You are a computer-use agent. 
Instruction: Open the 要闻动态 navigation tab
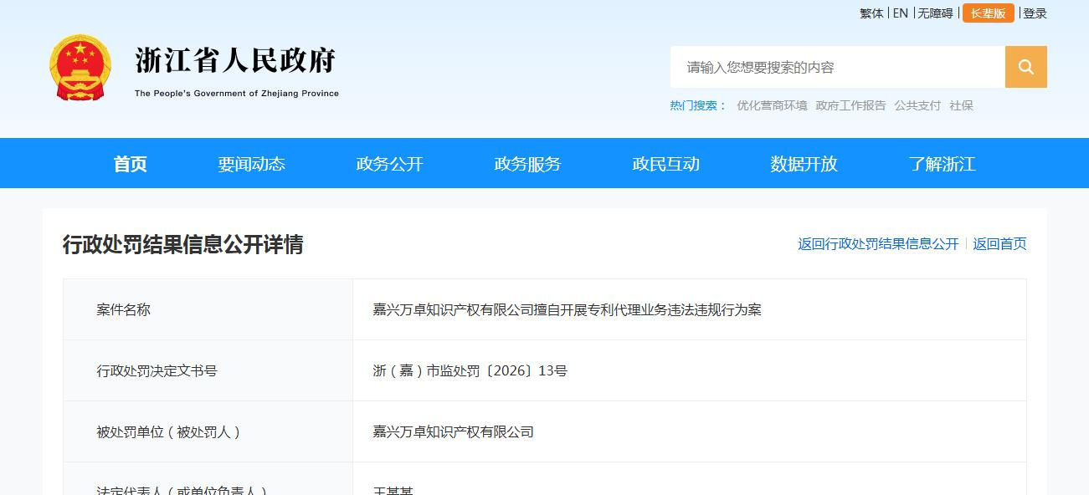251,164
